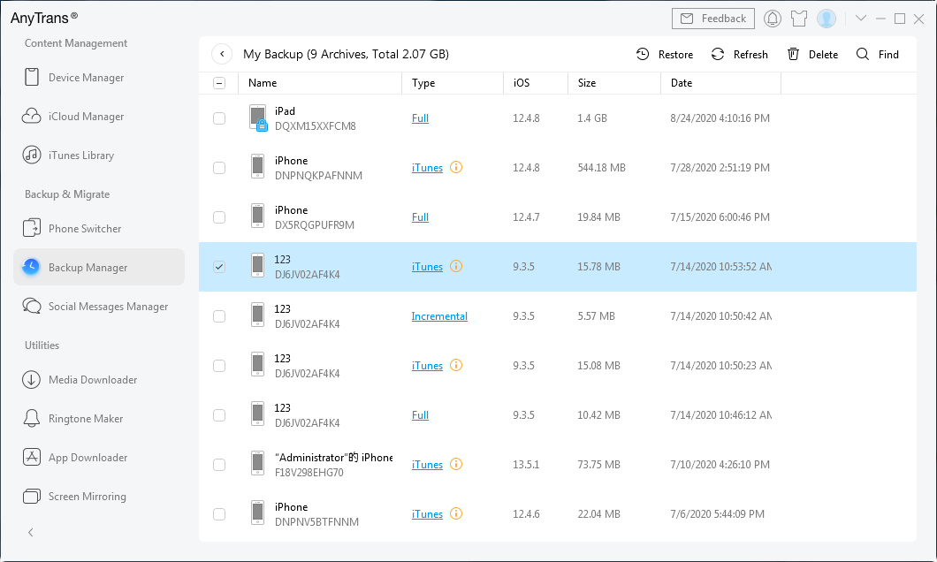
Task: Click the Feedback button
Action: click(x=712, y=19)
